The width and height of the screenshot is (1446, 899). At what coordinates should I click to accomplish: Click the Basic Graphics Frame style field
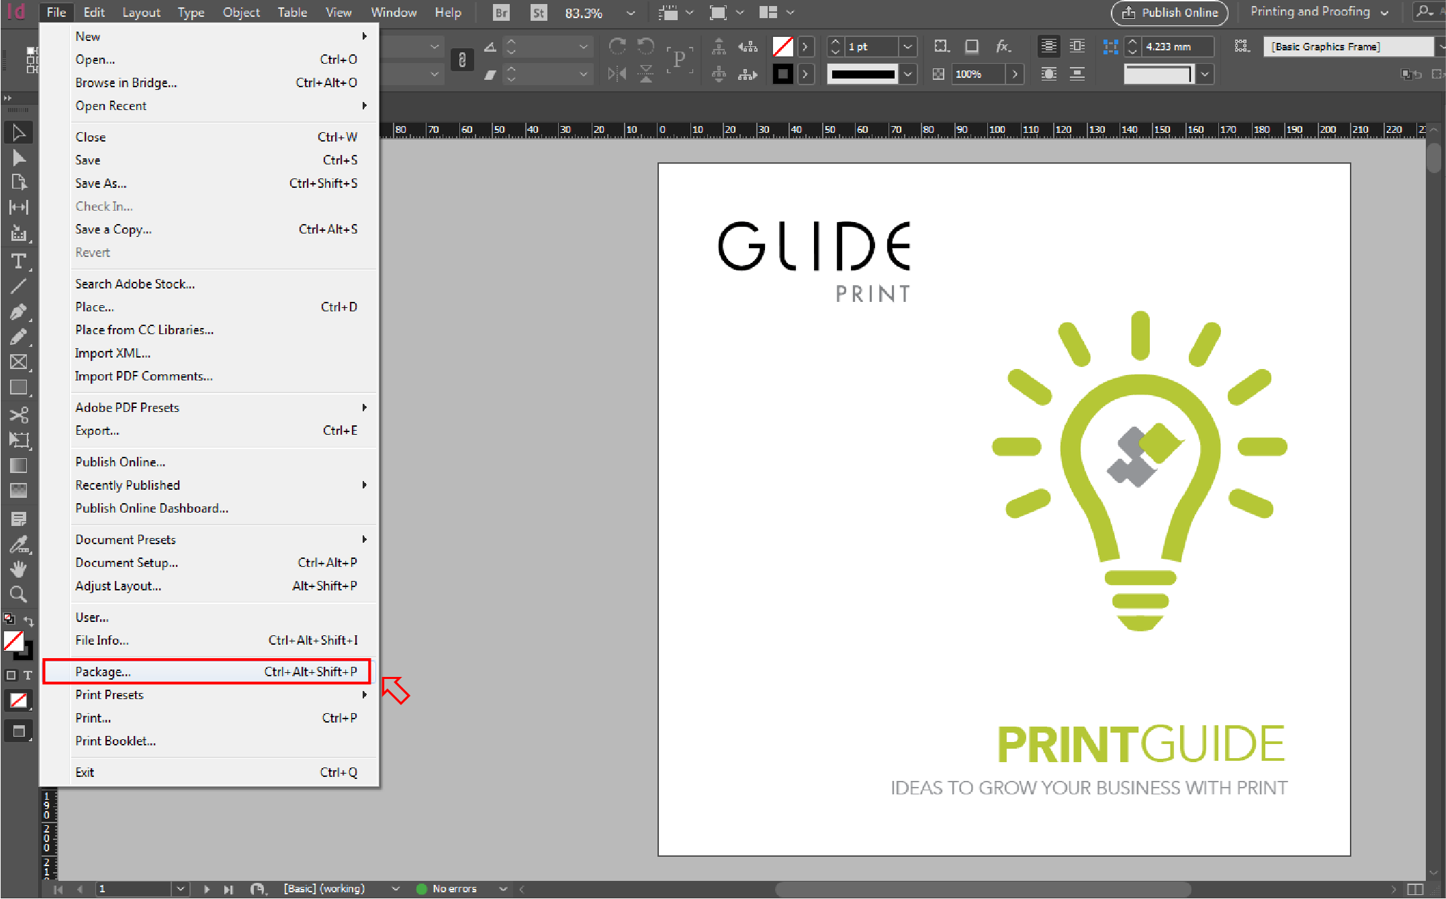click(x=1349, y=46)
